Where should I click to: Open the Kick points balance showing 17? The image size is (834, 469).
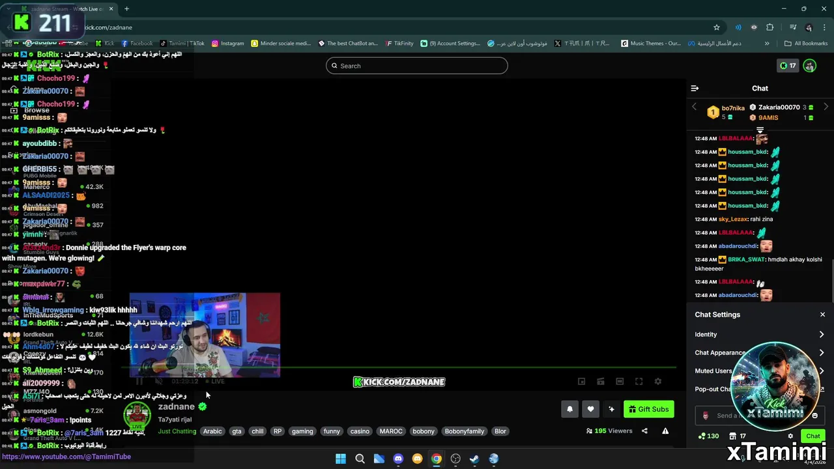788,66
